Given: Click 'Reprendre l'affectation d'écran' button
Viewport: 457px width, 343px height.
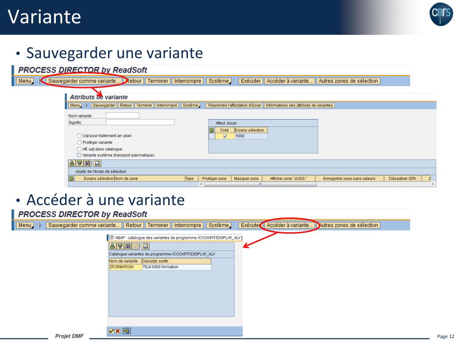Looking at the screenshot, I should click(235, 105).
